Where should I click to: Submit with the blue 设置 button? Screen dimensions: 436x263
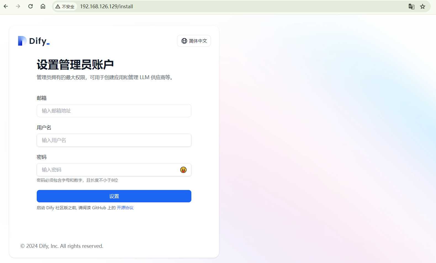(114, 196)
